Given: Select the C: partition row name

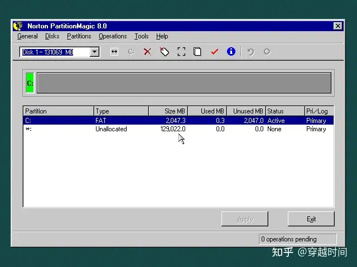Looking at the screenshot, I should pos(28,121).
